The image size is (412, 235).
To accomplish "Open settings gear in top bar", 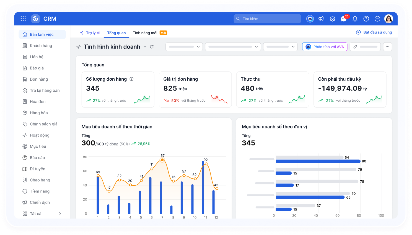I will [333, 19].
